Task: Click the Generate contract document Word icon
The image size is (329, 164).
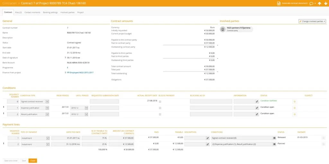Action: click(x=279, y=3)
